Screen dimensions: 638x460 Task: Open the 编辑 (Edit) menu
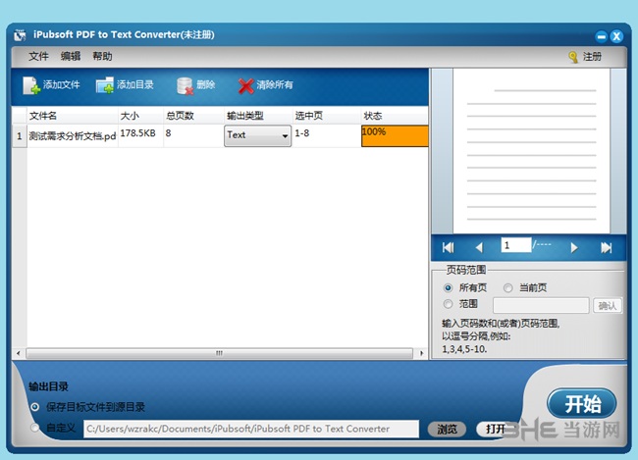pyautogui.click(x=71, y=56)
